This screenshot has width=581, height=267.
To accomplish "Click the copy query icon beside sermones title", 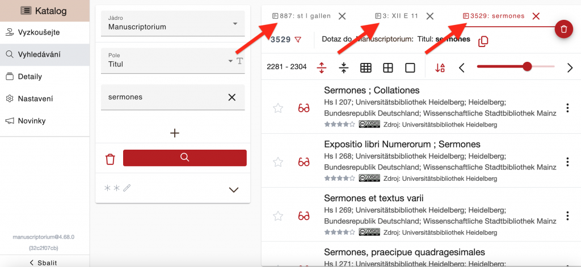I will point(483,41).
